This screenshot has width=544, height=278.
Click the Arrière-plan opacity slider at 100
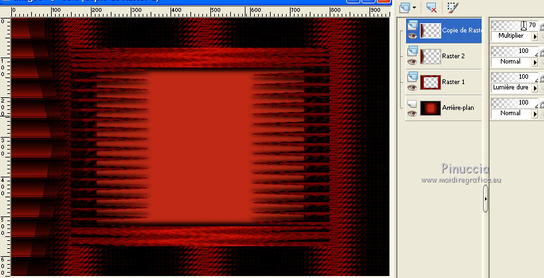tap(515, 103)
